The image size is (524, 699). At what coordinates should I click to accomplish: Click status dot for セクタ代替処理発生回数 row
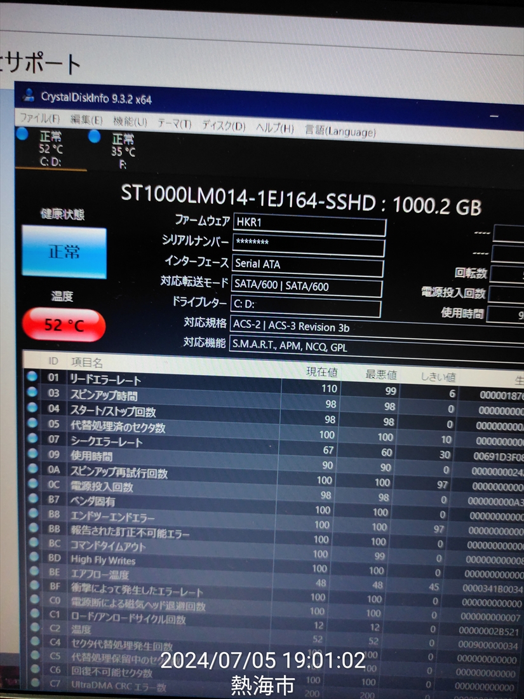pos(35,641)
